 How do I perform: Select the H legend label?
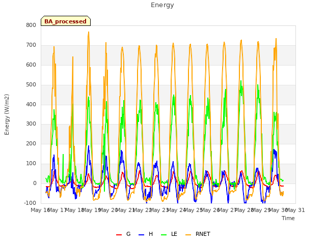click(x=151, y=234)
